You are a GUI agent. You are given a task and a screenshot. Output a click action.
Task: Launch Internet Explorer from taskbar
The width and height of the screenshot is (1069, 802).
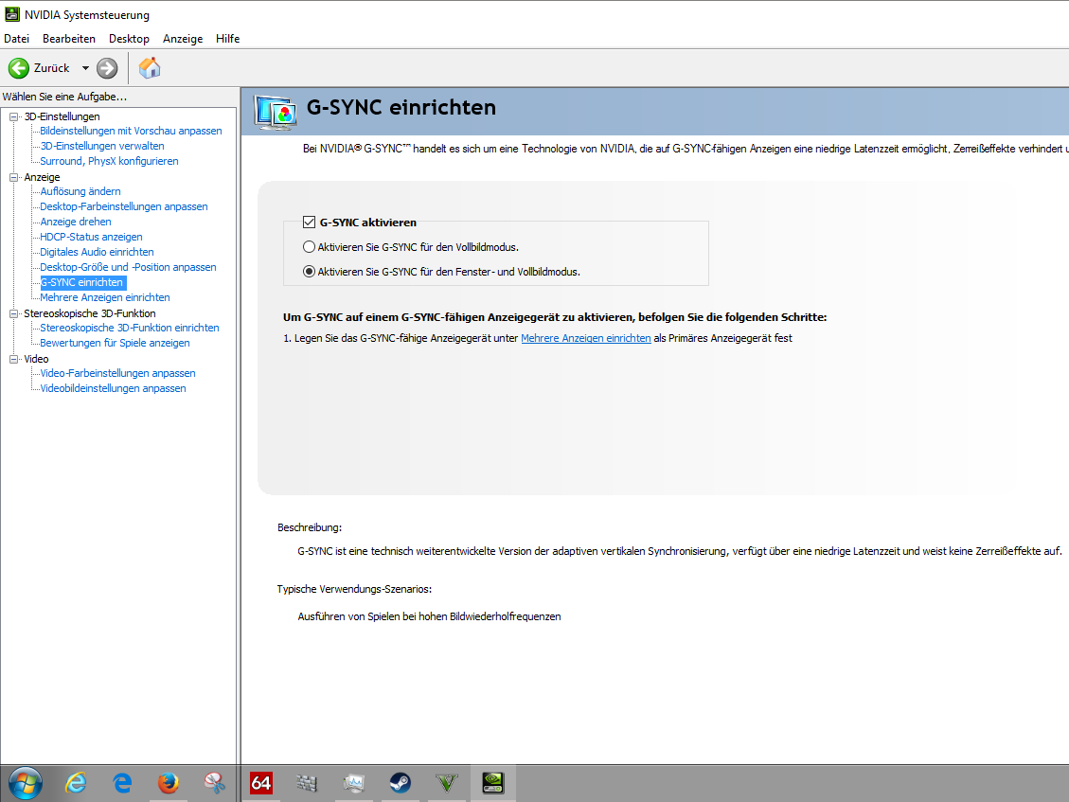pos(76,783)
